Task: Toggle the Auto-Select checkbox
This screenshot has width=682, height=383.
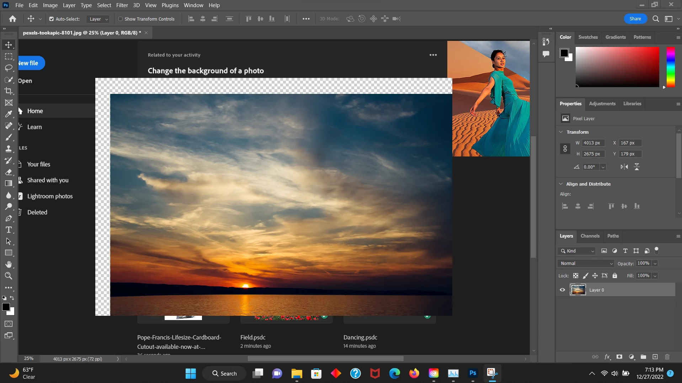Action: [x=52, y=19]
